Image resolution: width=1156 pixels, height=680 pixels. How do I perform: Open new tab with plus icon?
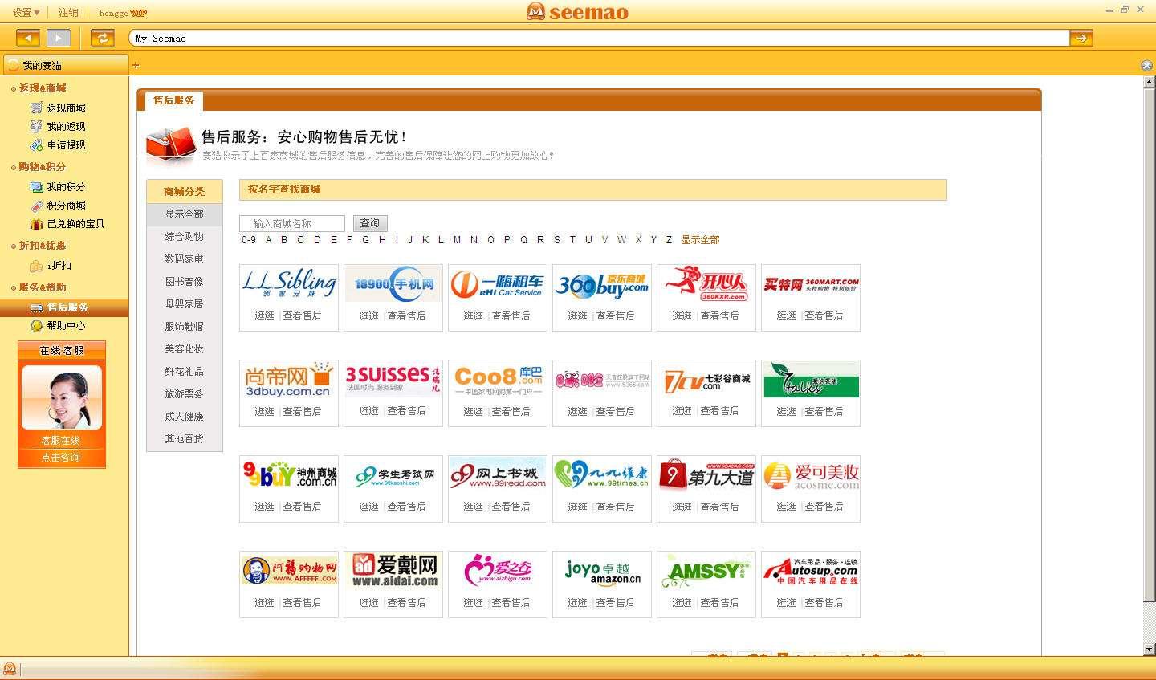click(136, 65)
